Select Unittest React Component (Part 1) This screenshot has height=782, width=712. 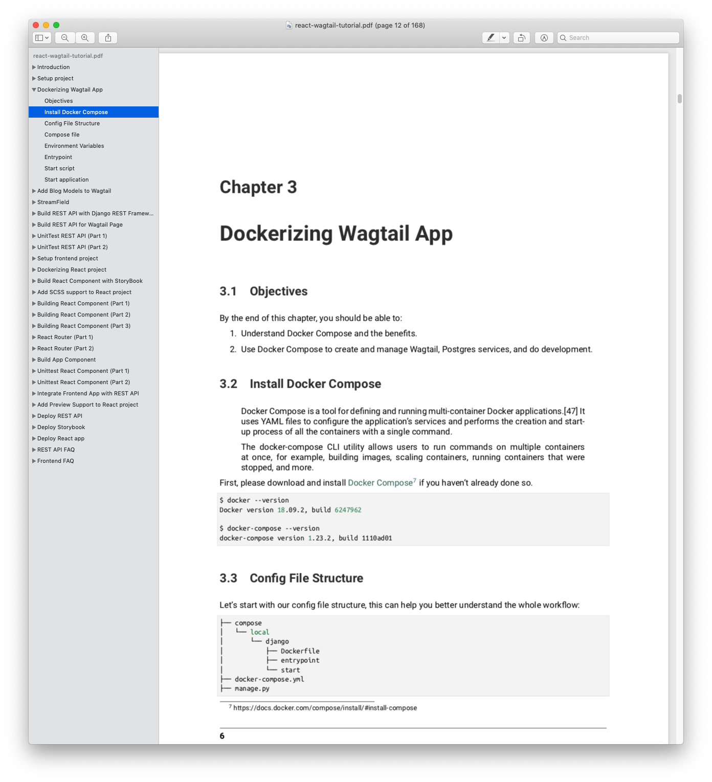pos(94,371)
